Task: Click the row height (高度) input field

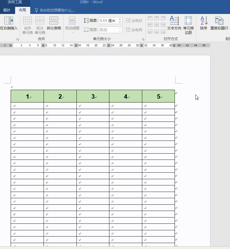Action: tap(109, 21)
